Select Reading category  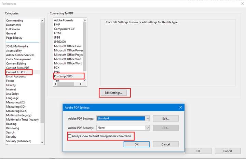[x=11, y=124]
